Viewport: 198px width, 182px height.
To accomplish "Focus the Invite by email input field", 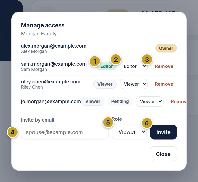I will click(65, 132).
